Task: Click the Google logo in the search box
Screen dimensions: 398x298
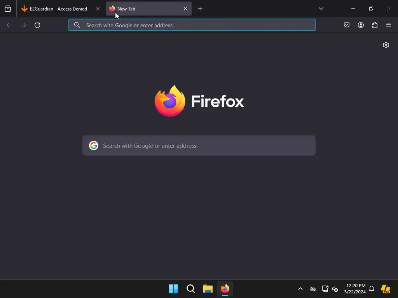Action: [x=94, y=146]
